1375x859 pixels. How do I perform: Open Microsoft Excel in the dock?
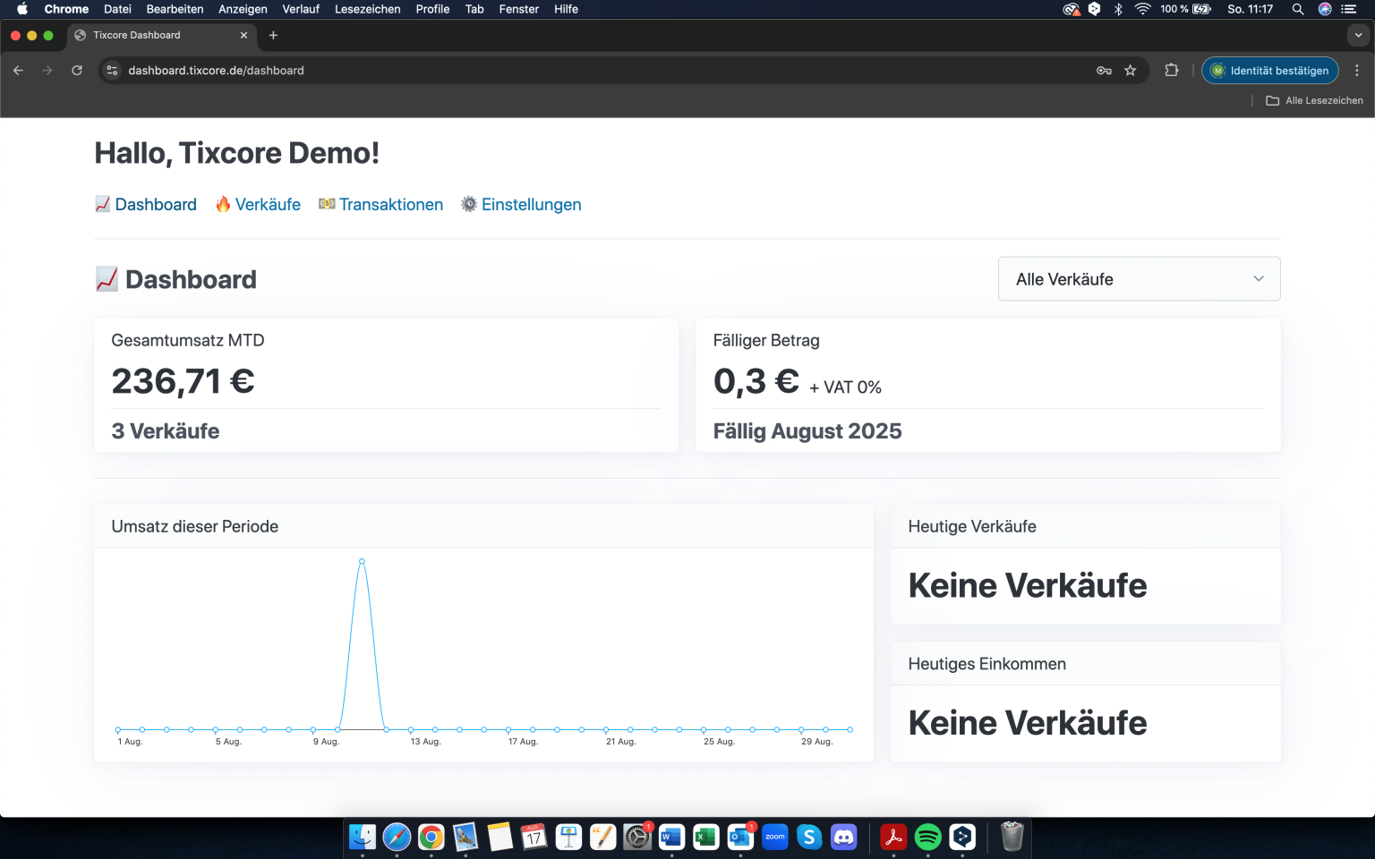(705, 837)
